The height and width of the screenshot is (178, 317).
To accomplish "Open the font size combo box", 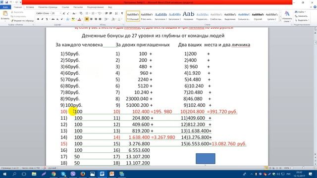I will pyautogui.click(x=56, y=13).
